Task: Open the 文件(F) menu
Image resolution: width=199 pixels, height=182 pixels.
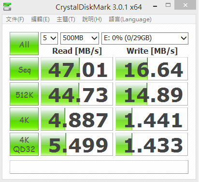Action: point(15,19)
